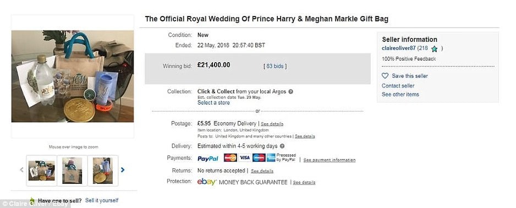The height and width of the screenshot is (208, 516).
Task: Click the PayPal logo under Payments
Action: coord(207,158)
